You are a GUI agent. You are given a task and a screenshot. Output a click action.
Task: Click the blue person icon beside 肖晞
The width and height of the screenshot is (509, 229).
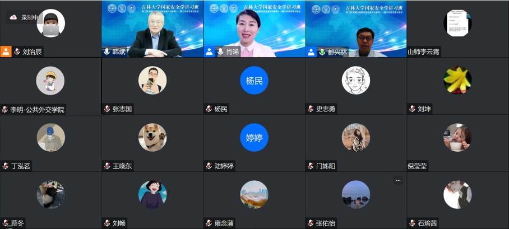click(210, 52)
